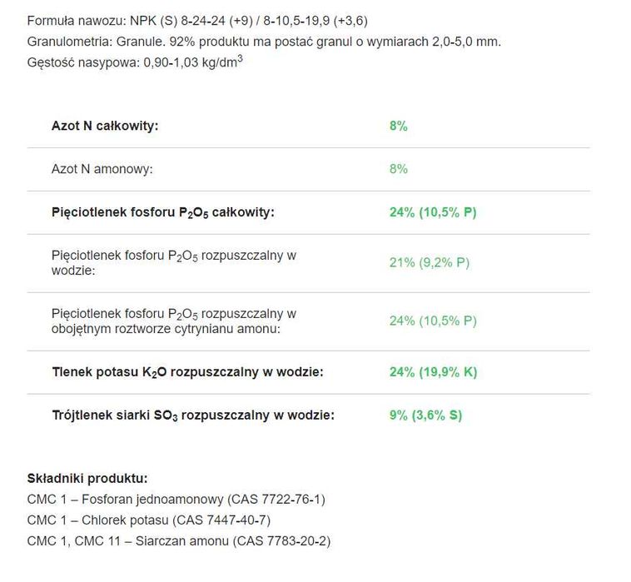Select the Trójtlenek siarki SO3 row label
The image size is (631, 582).
(192, 415)
